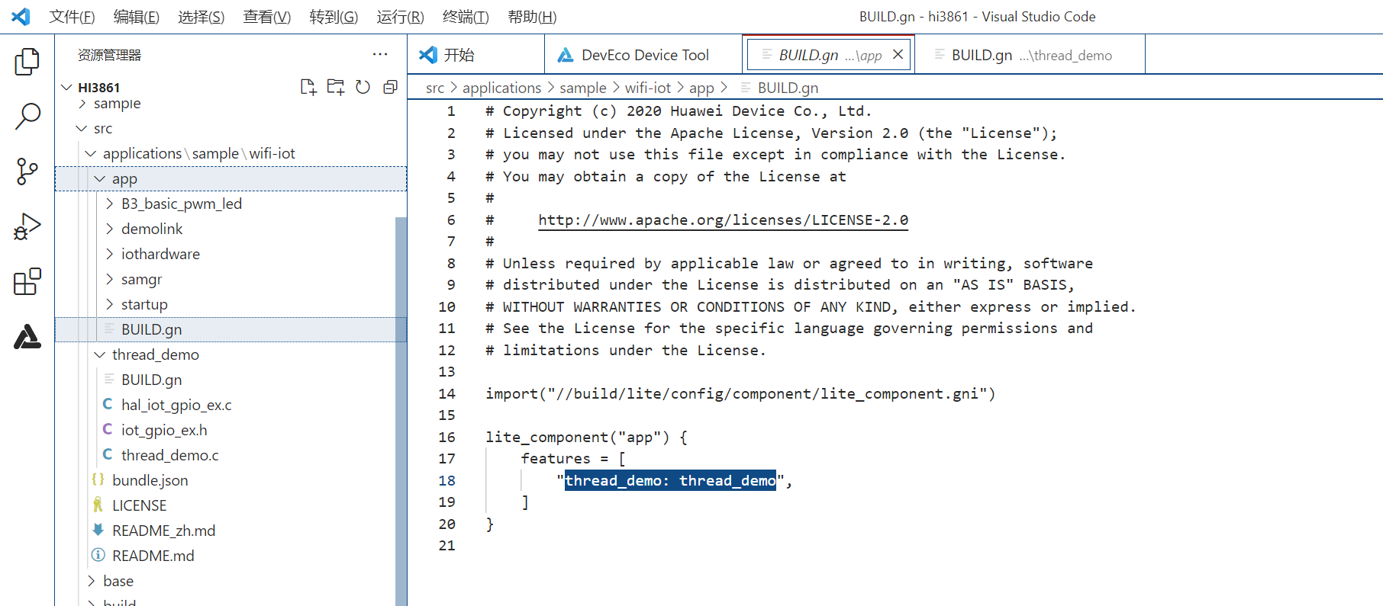Open the Apache license URL link
Image resolution: width=1383 pixels, height=606 pixels.
(723, 220)
